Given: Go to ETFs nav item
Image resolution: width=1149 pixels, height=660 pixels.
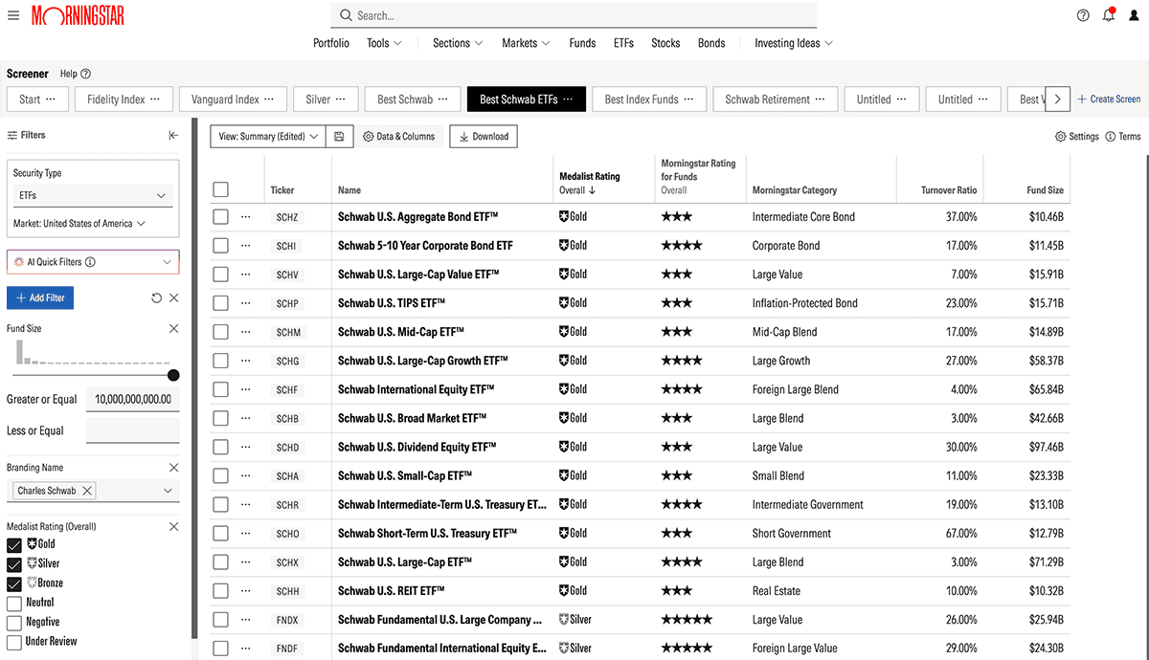Looking at the screenshot, I should coord(623,43).
